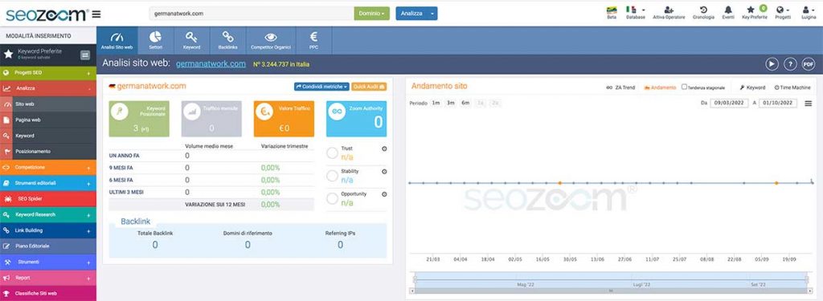Select Keyword under Analizza in sidebar
The image size is (823, 301).
pyautogui.click(x=48, y=136)
